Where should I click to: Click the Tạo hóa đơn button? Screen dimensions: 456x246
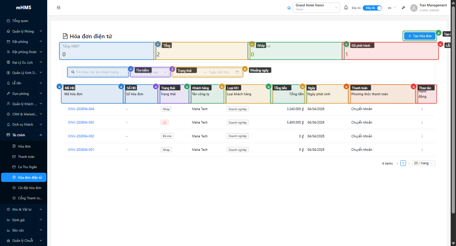tap(419, 36)
